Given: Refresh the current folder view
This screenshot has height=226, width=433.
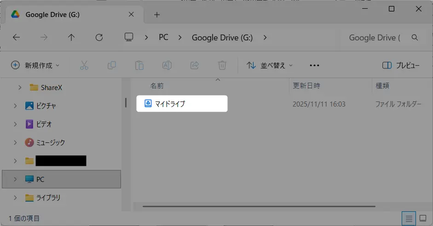Looking at the screenshot, I should tap(99, 38).
